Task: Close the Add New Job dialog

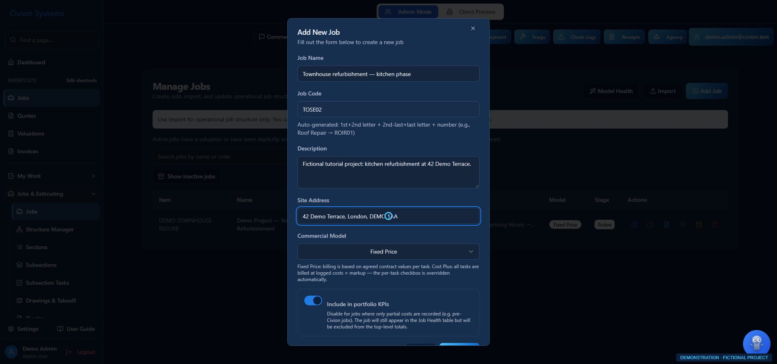Action: pyautogui.click(x=473, y=28)
